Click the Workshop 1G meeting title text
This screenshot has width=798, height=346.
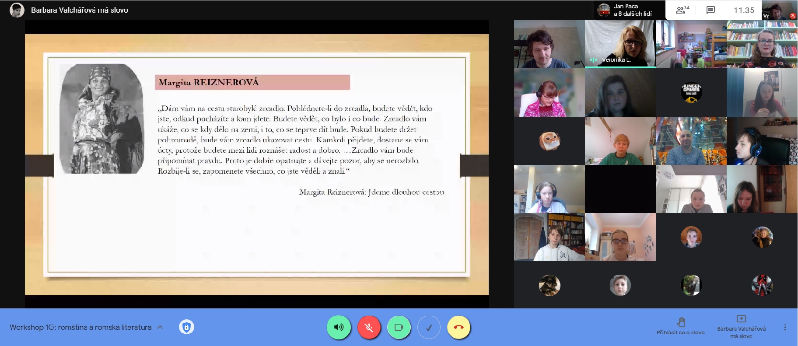pos(80,327)
